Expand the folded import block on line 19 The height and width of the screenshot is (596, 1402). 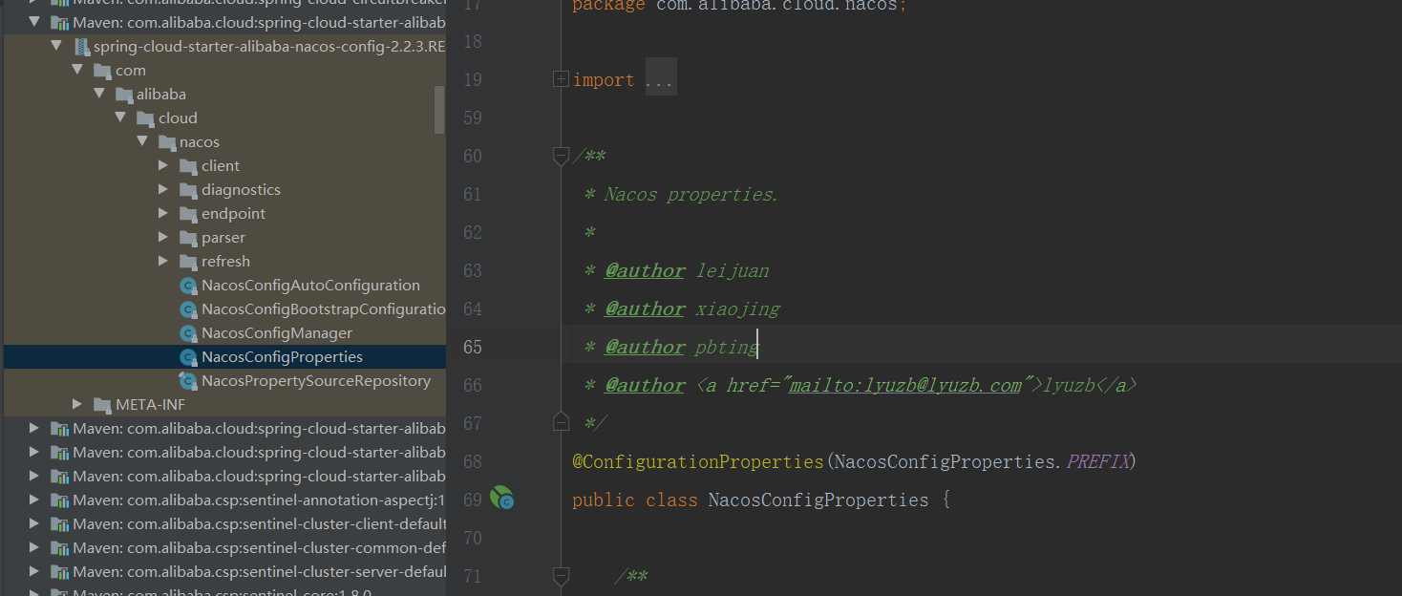point(562,79)
